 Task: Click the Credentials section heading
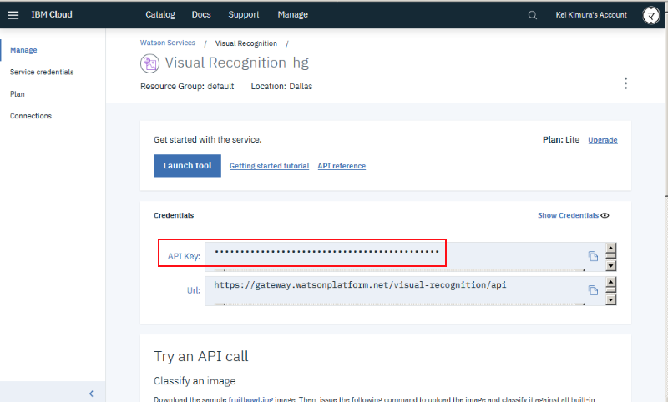(174, 215)
